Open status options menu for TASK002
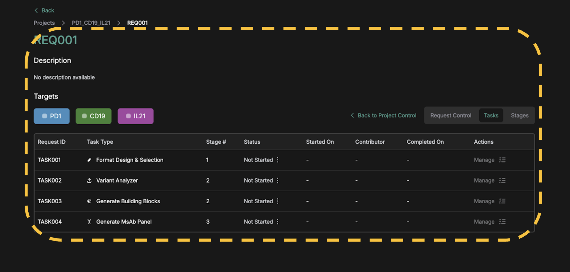 pos(278,180)
